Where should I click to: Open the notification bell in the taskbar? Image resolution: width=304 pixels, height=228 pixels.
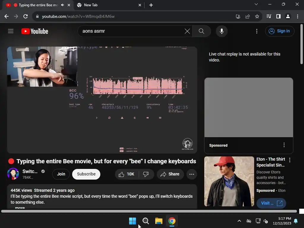(x=296, y=221)
